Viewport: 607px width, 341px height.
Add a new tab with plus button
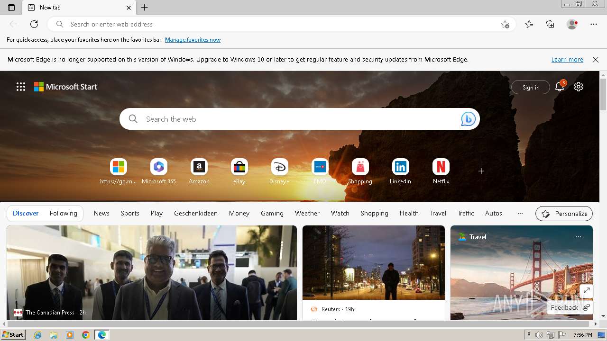145,8
